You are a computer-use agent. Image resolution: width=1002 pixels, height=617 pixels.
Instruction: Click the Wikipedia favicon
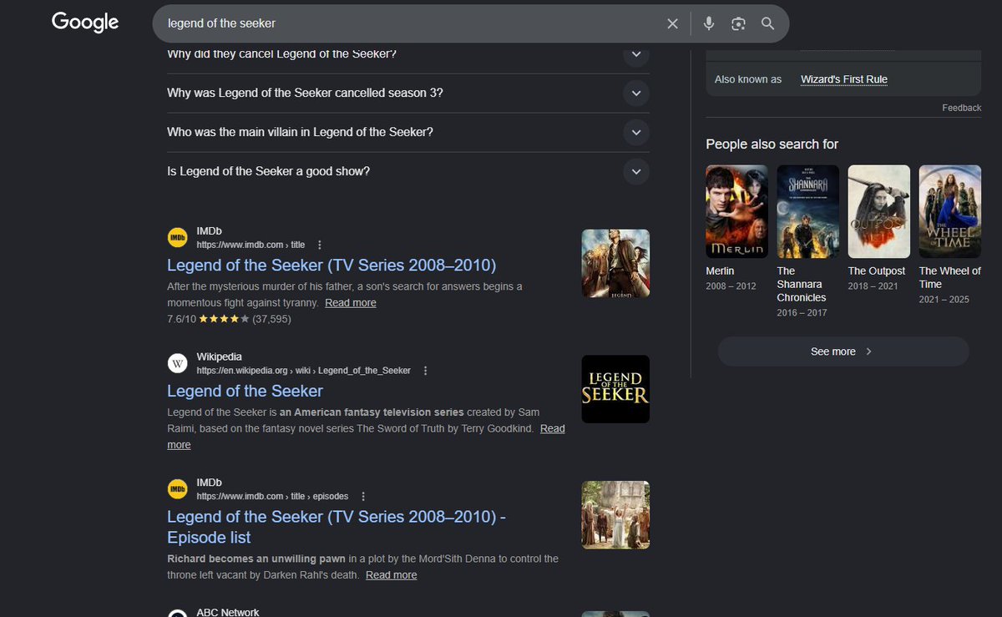[x=177, y=364]
